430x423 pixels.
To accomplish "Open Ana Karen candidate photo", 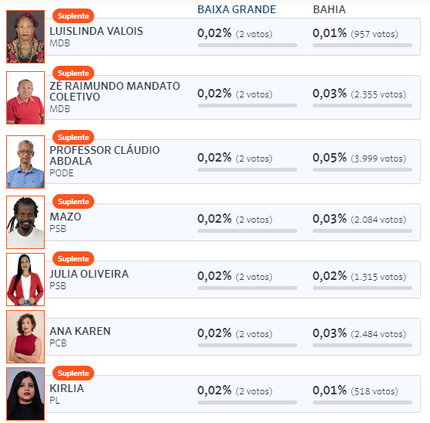I will coord(25,336).
